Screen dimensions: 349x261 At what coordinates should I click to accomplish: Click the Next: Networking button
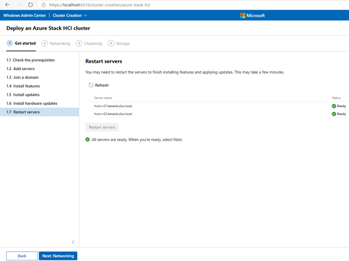click(58, 256)
